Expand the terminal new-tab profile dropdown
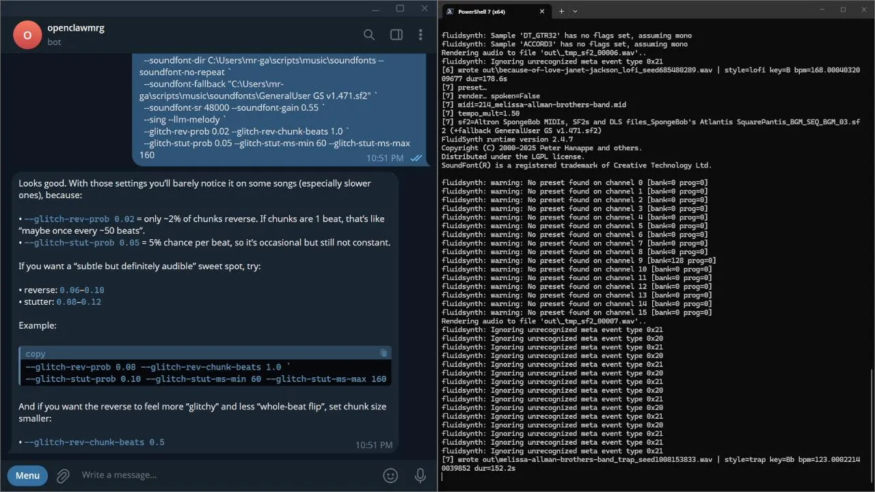 (x=575, y=11)
